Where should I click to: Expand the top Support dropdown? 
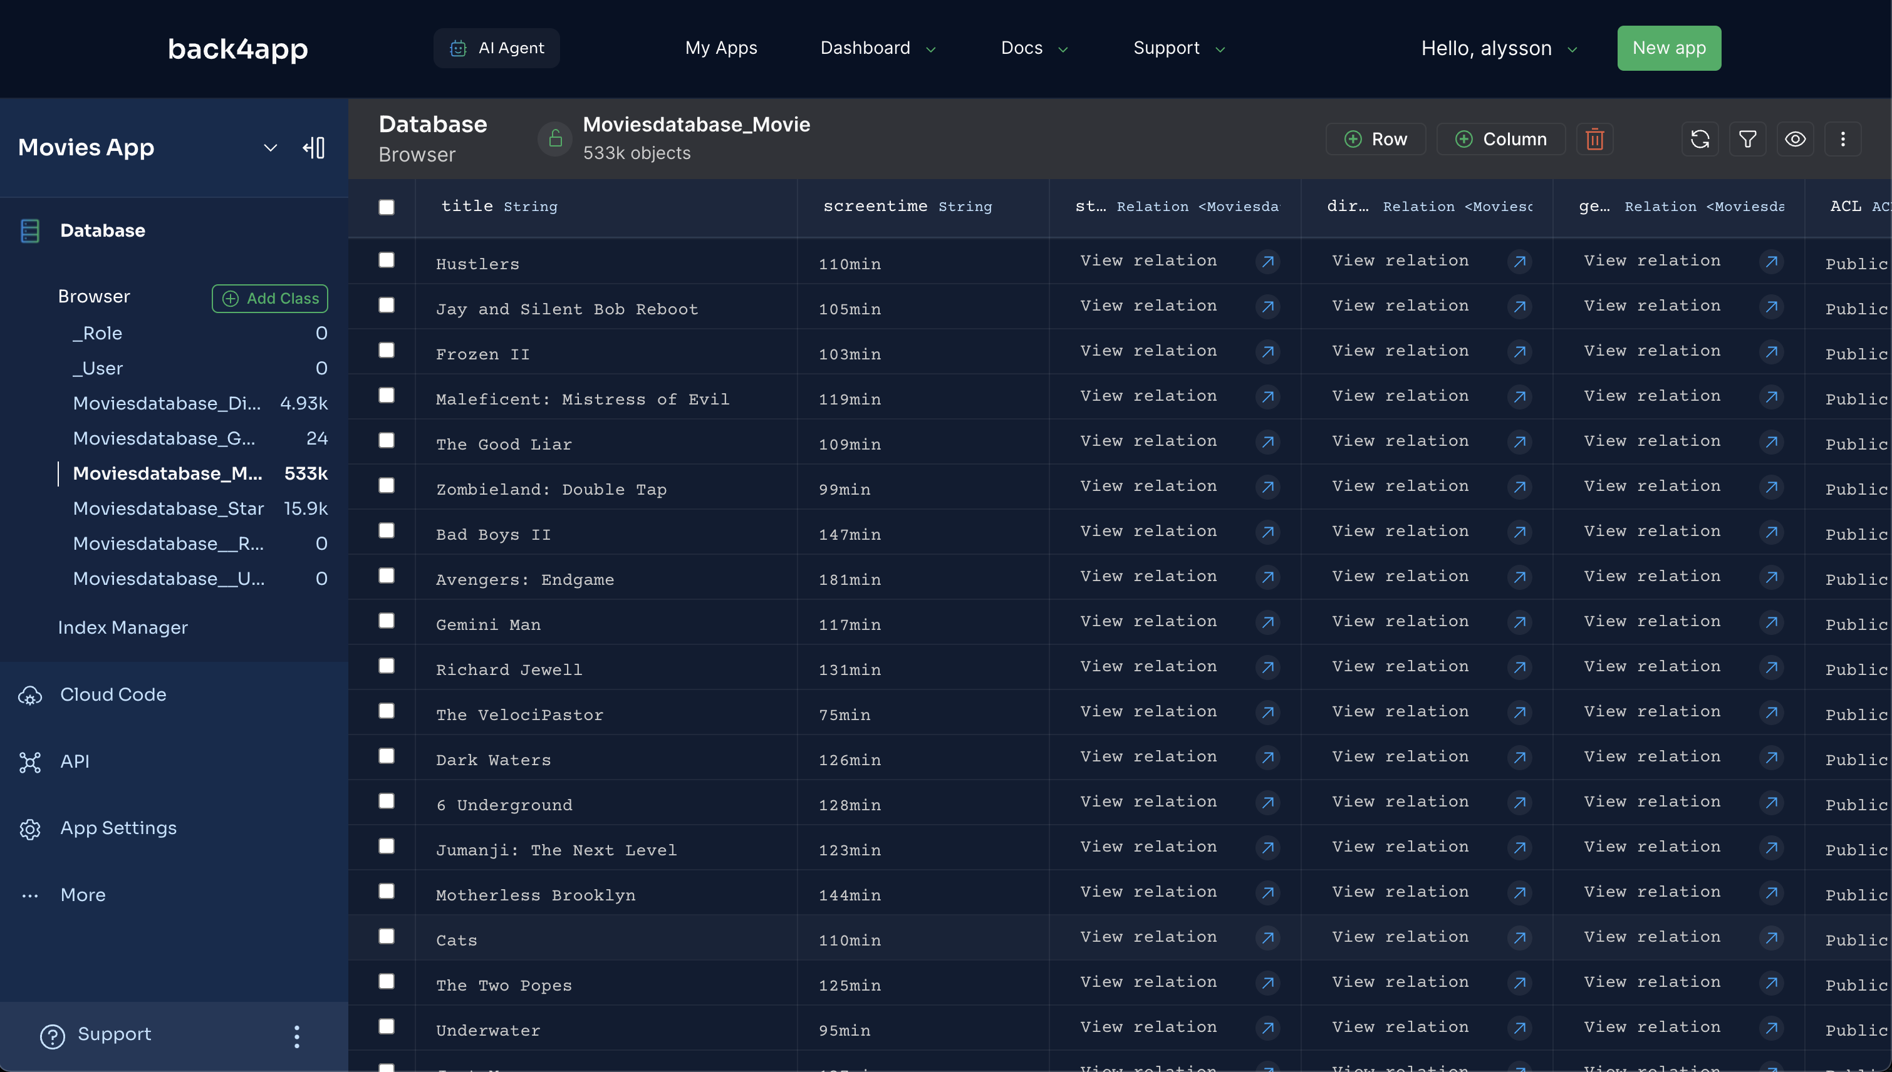pyautogui.click(x=1179, y=49)
